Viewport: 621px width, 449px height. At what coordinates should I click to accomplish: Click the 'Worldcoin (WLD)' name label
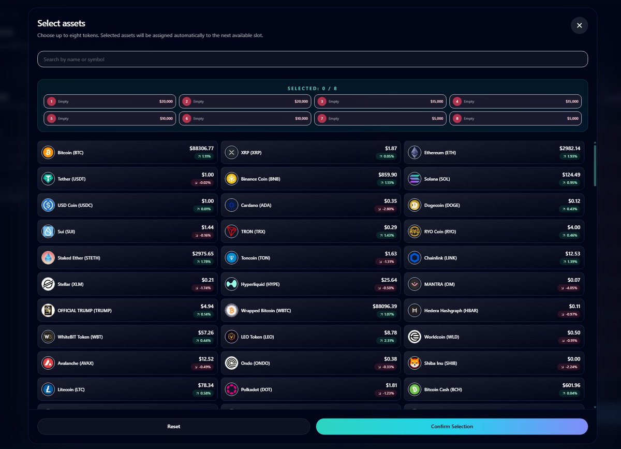pos(442,337)
